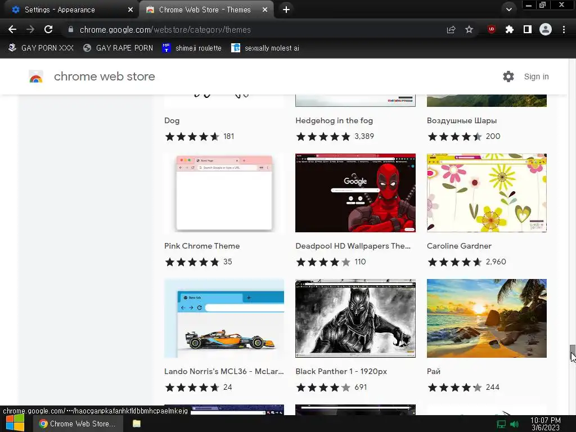Click Black Panther rating count 691
The image size is (576, 432).
(361, 387)
